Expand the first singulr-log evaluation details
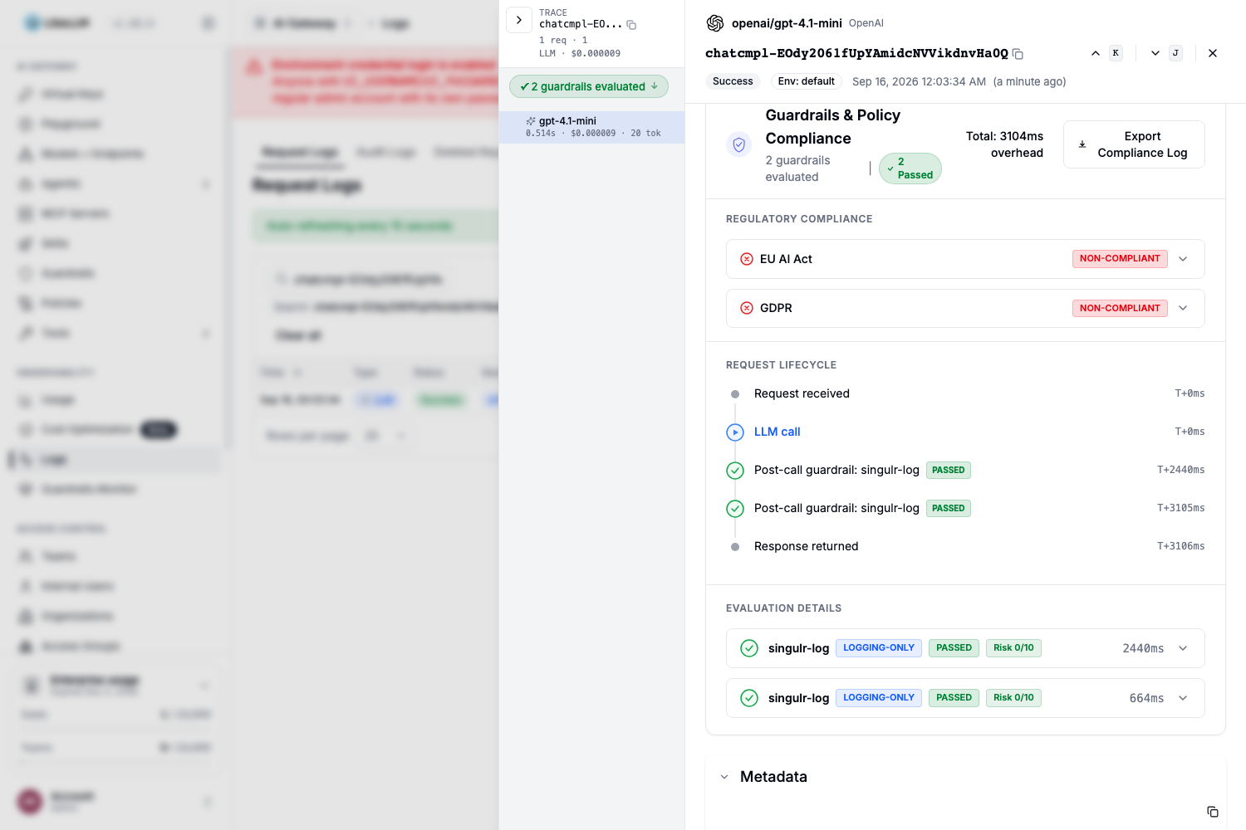 pyautogui.click(x=965, y=648)
